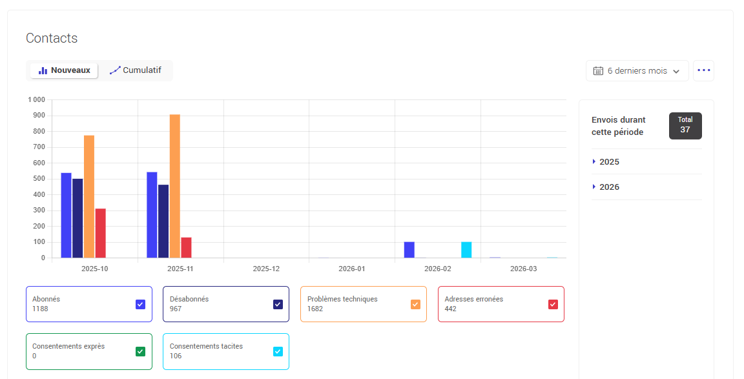Expand the 2026 sends list
The image size is (744, 379).
pos(609,187)
